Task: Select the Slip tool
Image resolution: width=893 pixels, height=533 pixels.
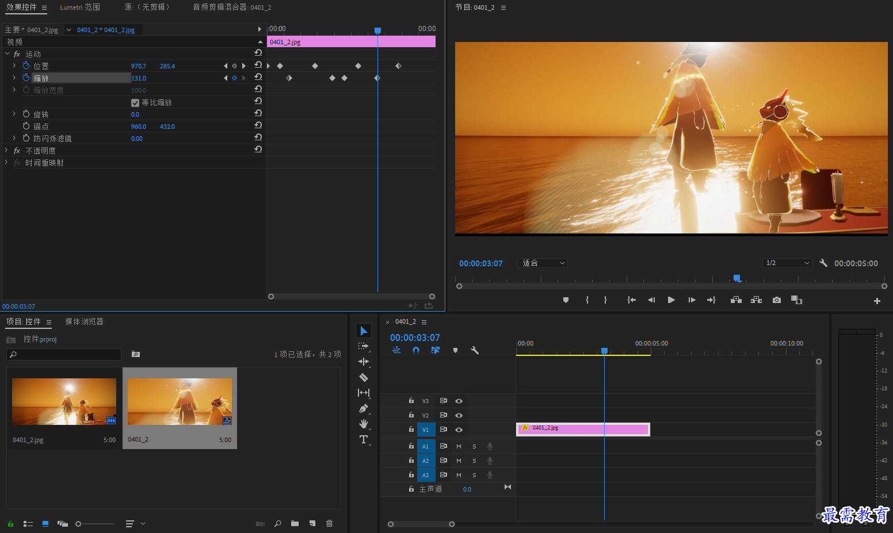Action: [364, 393]
